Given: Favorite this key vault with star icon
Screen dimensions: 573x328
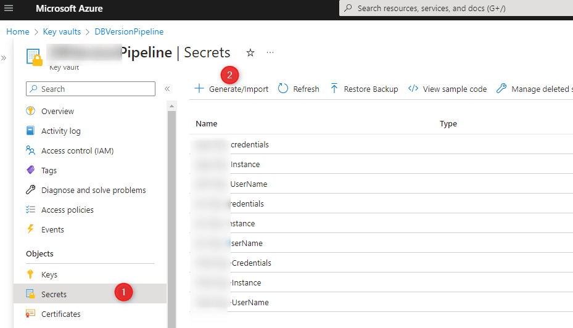Looking at the screenshot, I should 250,53.
